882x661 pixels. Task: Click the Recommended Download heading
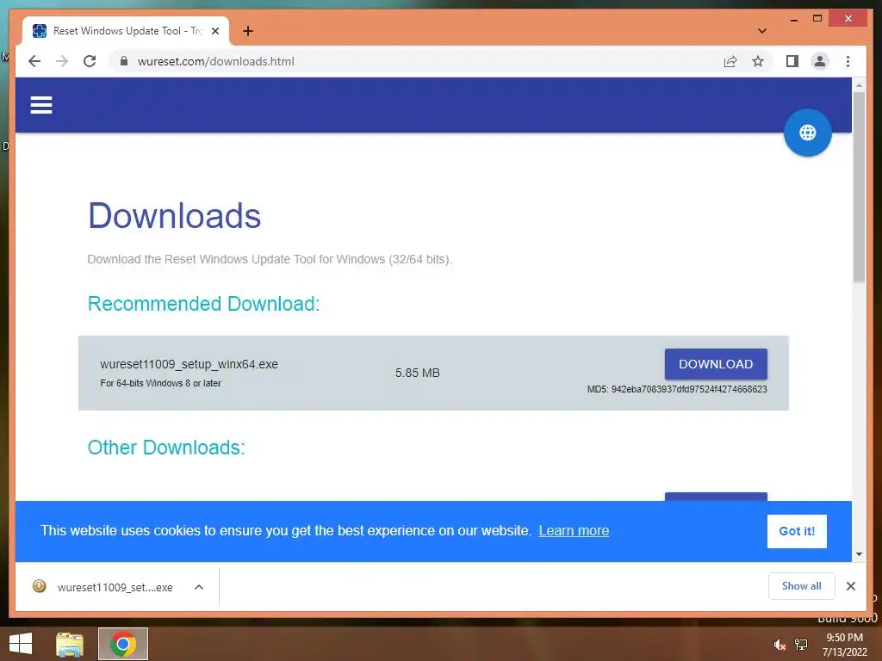click(203, 304)
